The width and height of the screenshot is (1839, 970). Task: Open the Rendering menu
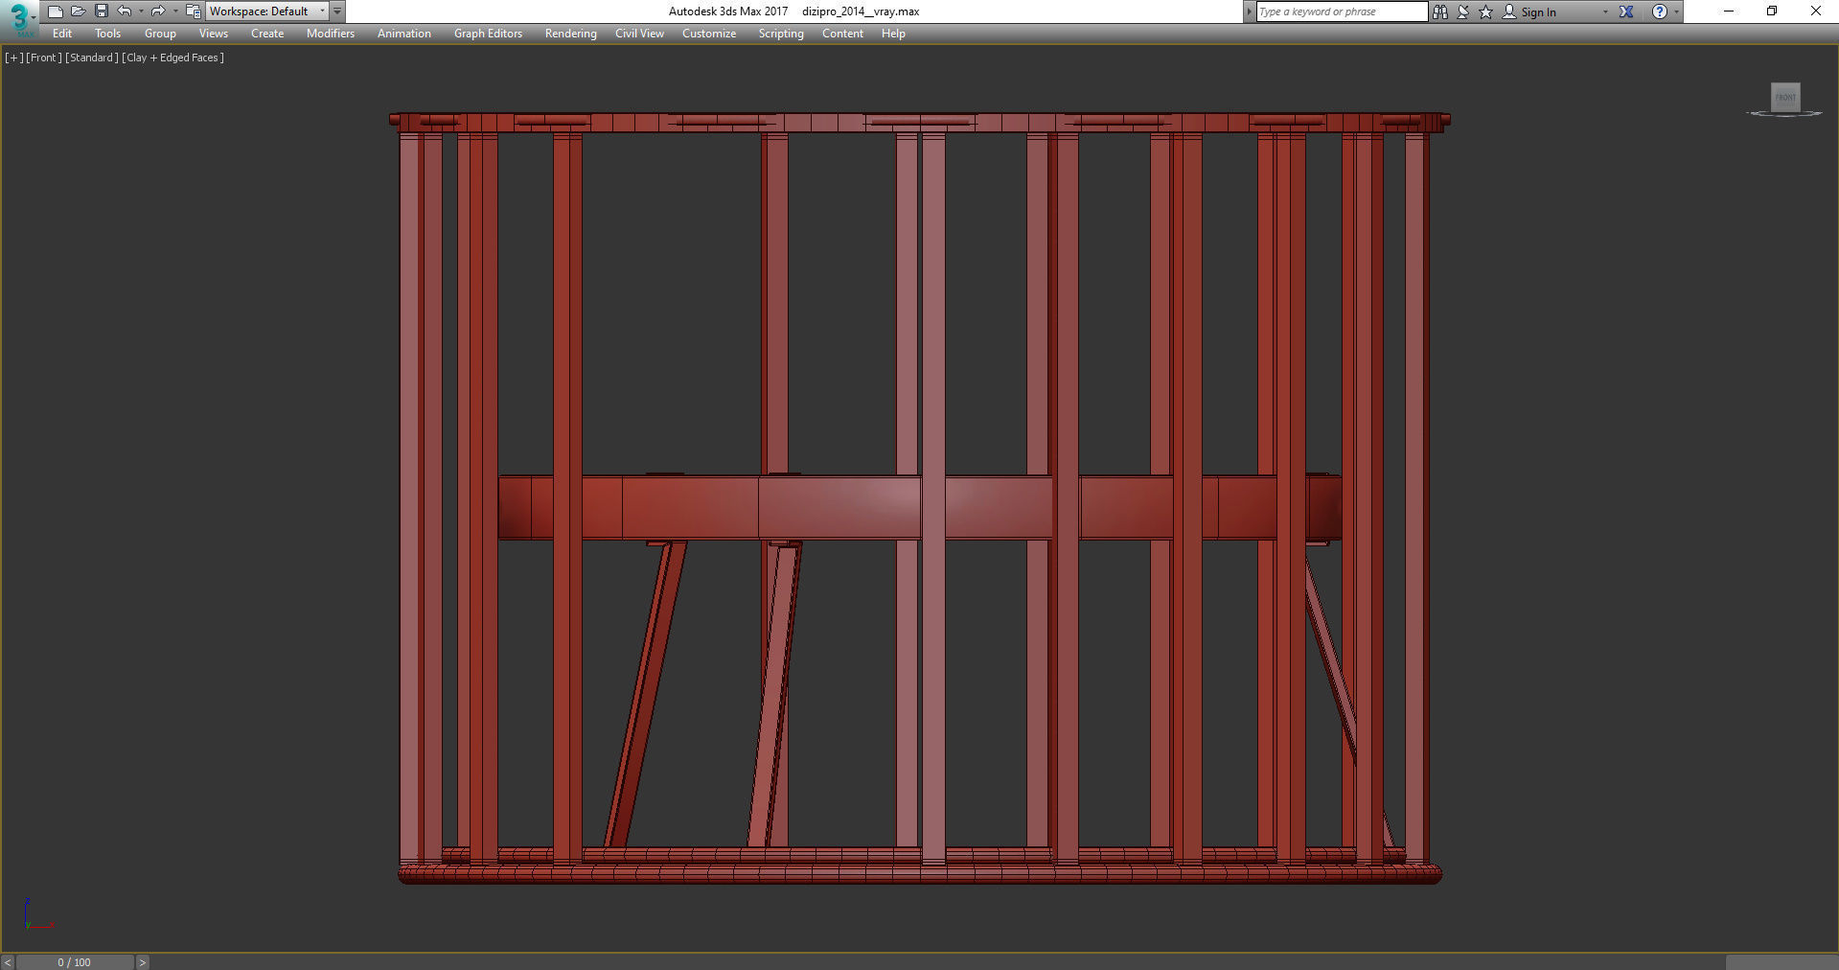coord(571,34)
